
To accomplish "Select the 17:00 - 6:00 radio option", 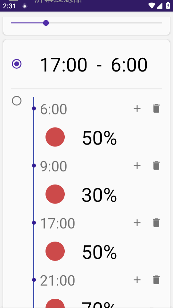I will point(17,64).
